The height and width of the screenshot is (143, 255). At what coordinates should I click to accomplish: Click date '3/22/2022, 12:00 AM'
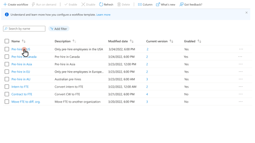pyautogui.click(x=122, y=87)
